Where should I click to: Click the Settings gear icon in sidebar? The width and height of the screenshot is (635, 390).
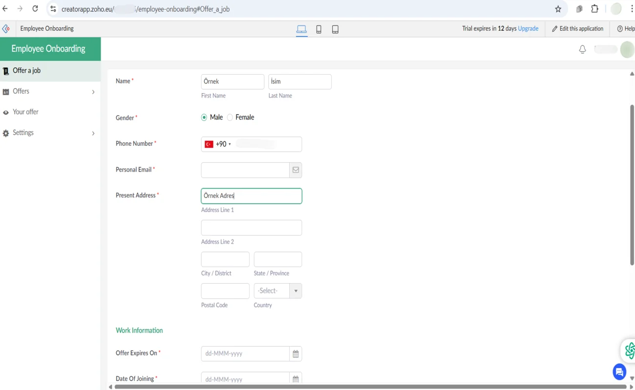(x=6, y=133)
